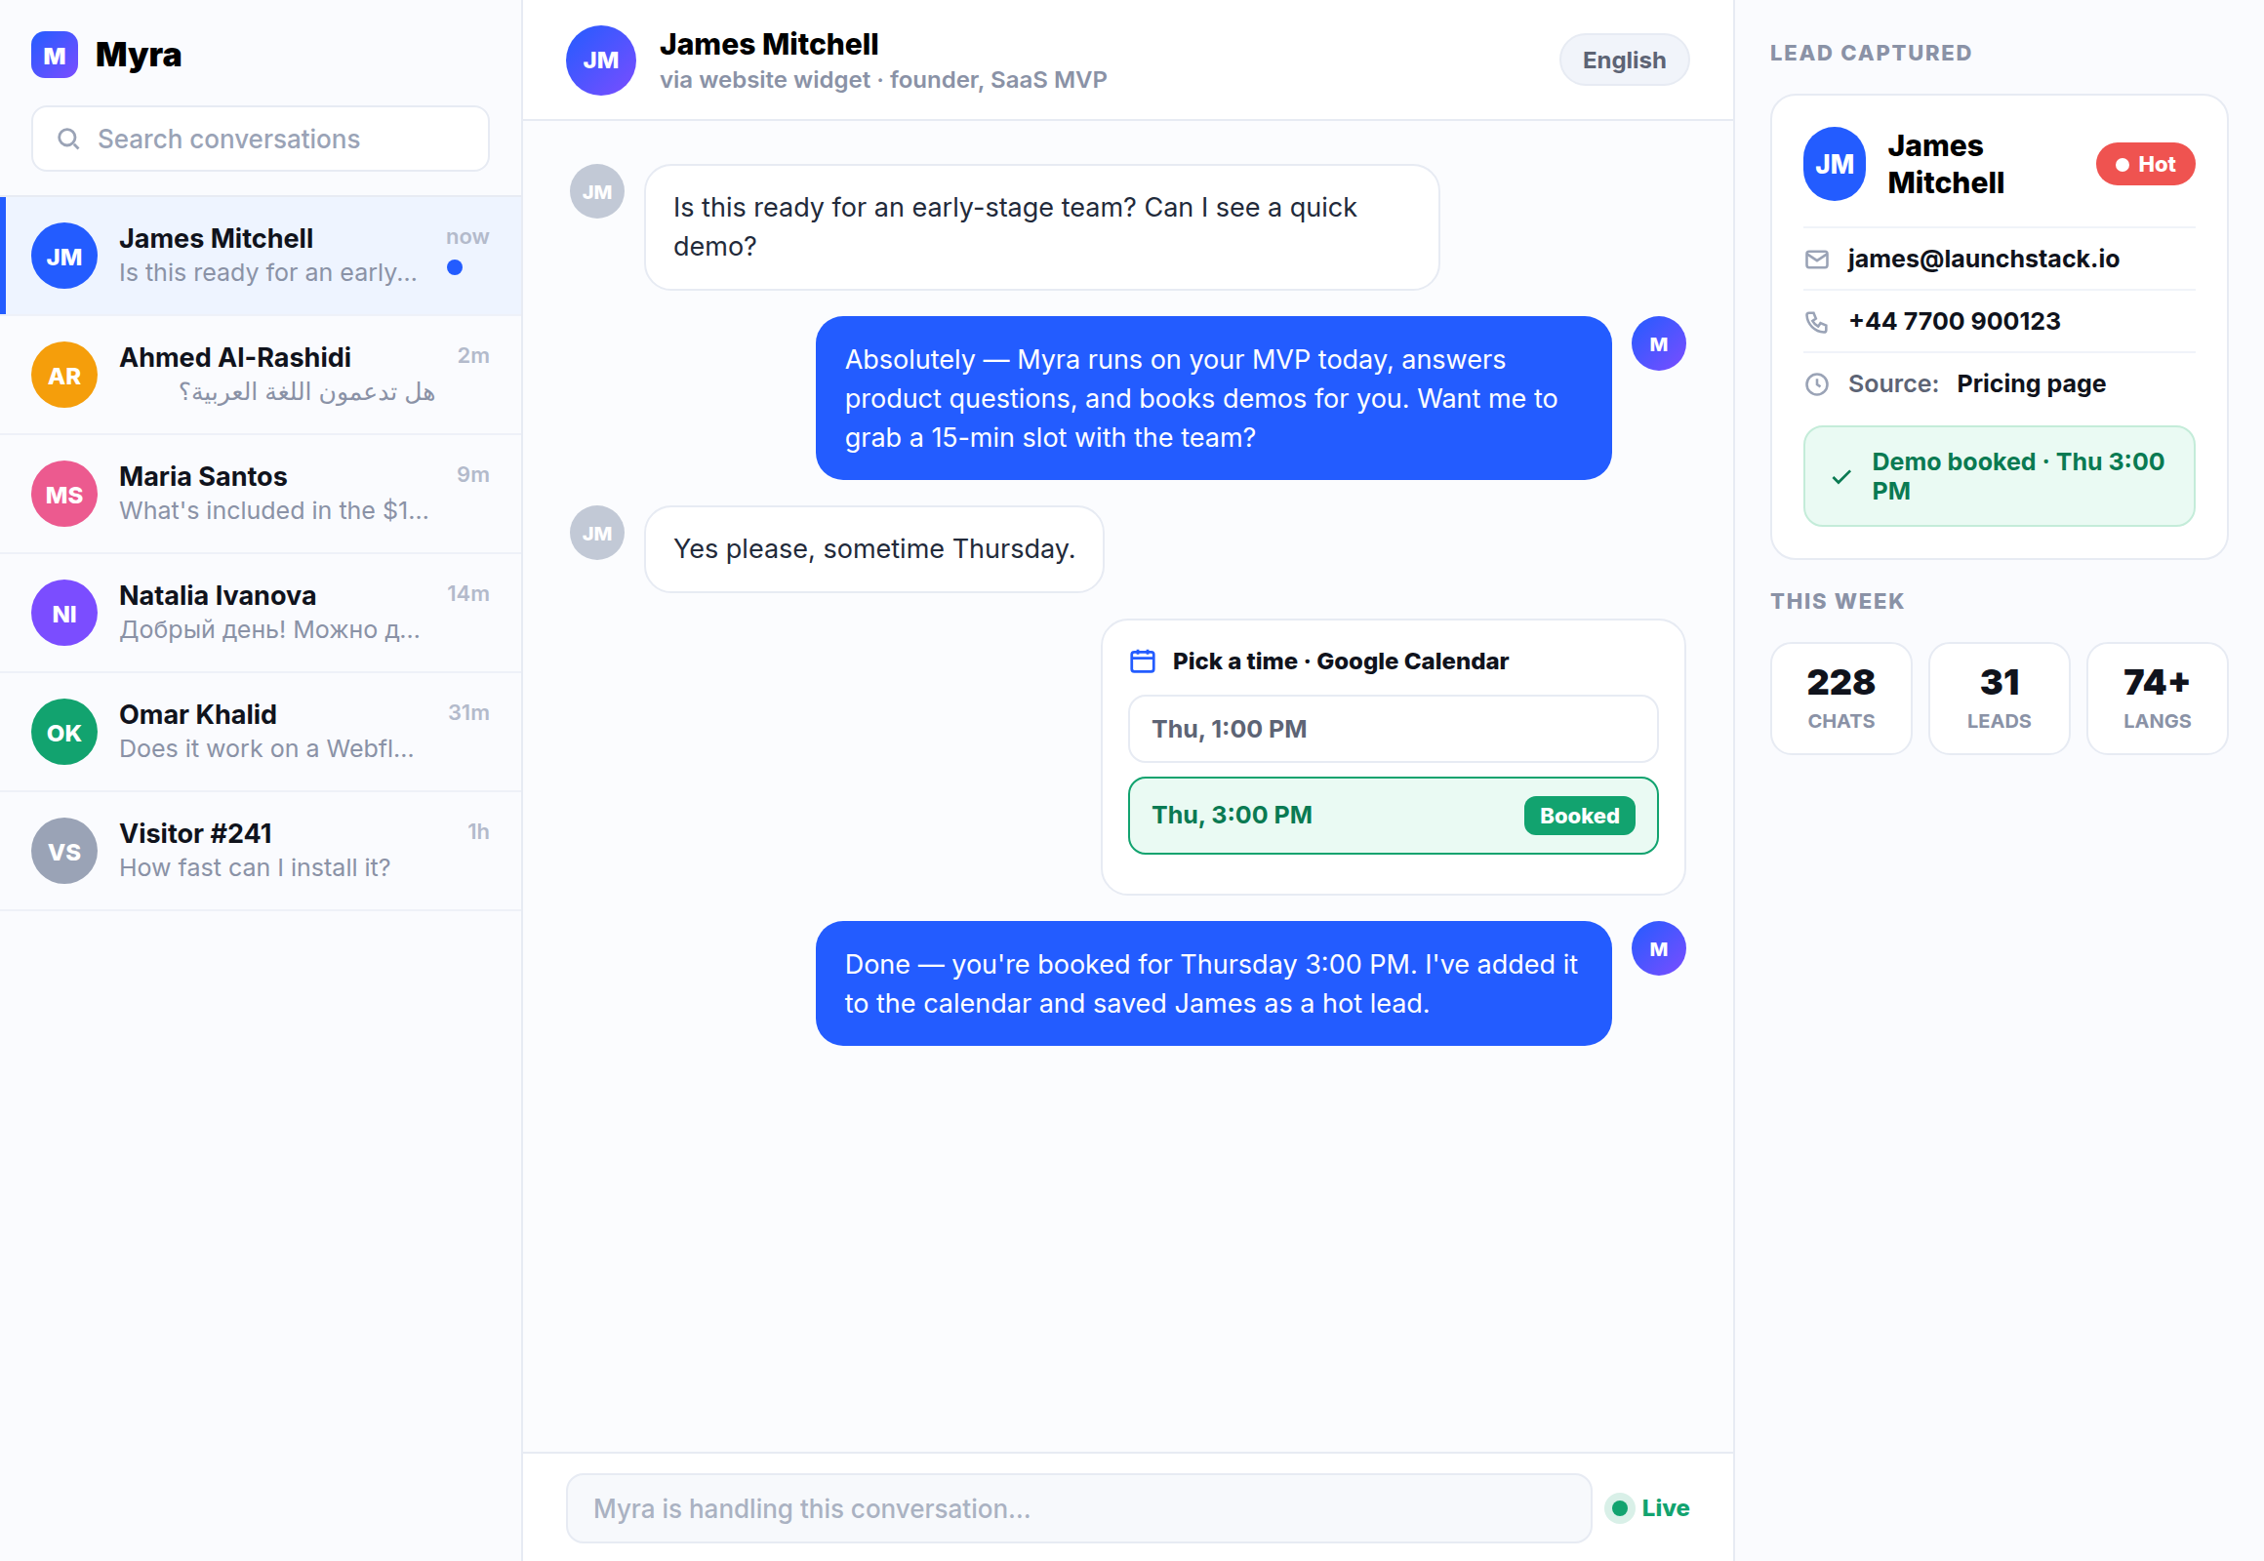Click the clock source icon
The width and height of the screenshot is (2264, 1561).
coord(1817,384)
